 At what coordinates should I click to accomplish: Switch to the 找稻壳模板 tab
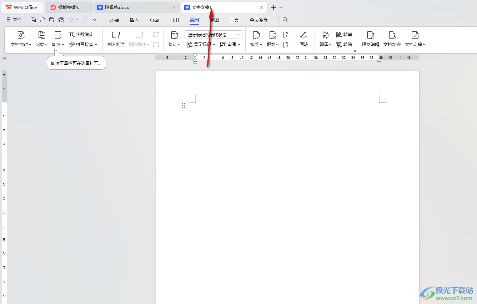tap(70, 7)
